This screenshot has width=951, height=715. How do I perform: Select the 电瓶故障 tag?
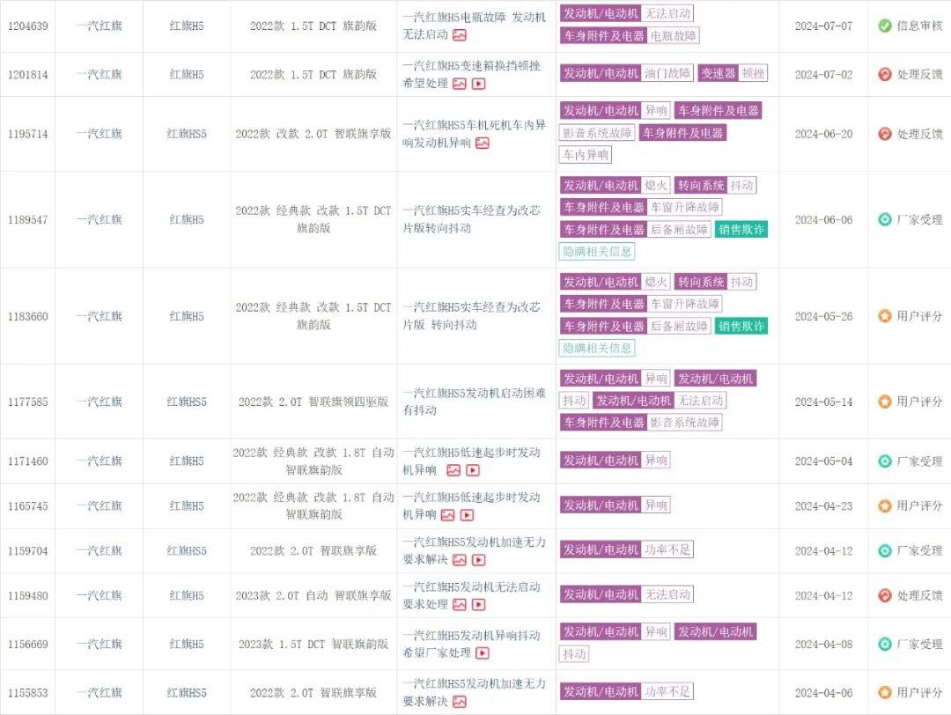[x=673, y=36]
